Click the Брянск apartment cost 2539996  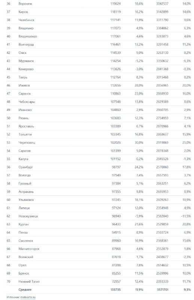click(162, 273)
